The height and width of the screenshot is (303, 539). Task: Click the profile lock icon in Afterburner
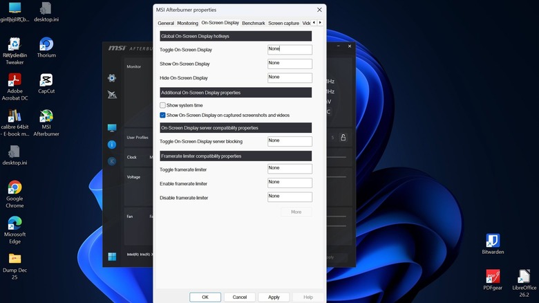(343, 138)
